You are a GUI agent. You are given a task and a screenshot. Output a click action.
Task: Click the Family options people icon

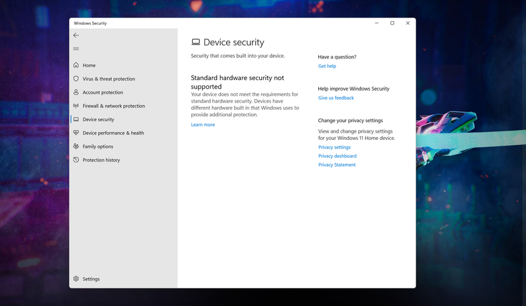(76, 146)
